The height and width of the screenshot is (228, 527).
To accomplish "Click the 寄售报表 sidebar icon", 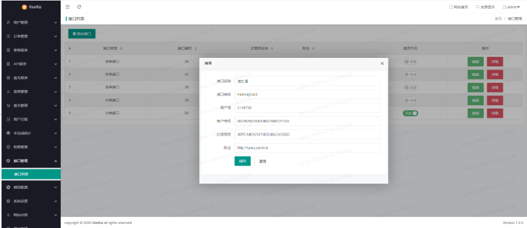I will click(8, 50).
